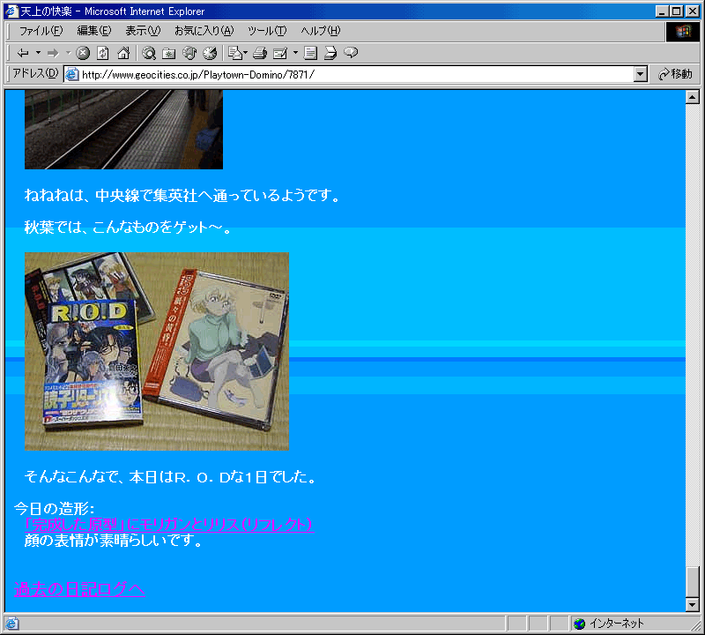
Task: Open the Favorites folder icon
Action: pos(169,53)
